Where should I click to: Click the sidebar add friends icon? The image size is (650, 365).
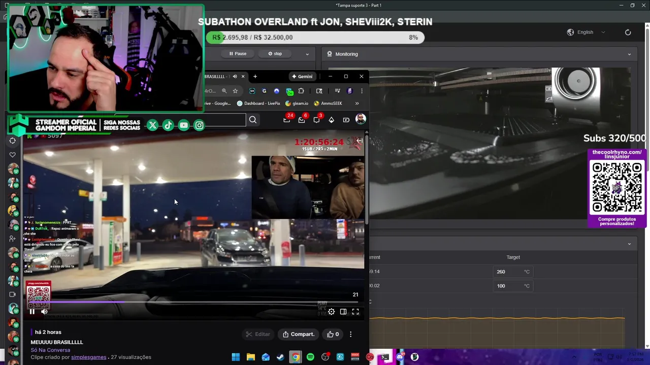pos(13,238)
